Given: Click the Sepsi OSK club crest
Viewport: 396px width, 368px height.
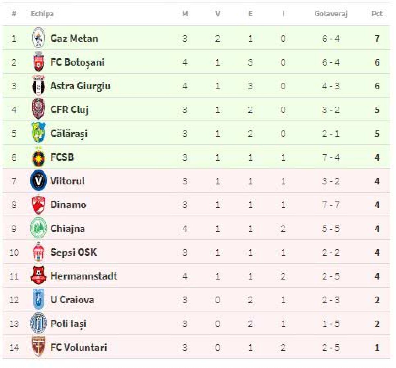Looking at the screenshot, I should (39, 252).
